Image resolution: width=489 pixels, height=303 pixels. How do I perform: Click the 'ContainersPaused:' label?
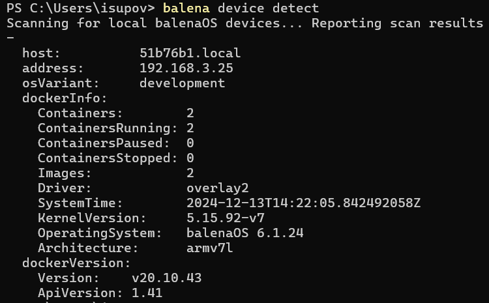click(x=104, y=143)
